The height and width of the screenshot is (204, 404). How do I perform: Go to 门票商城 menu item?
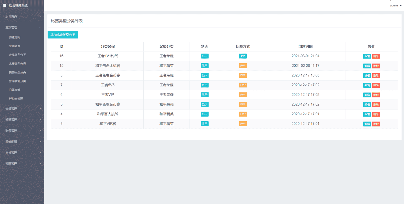point(14,90)
